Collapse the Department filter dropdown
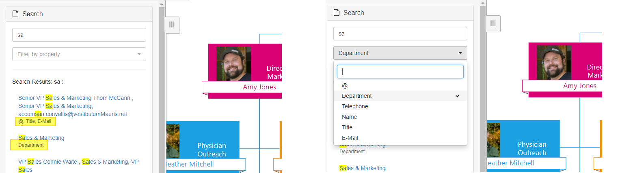 400,53
